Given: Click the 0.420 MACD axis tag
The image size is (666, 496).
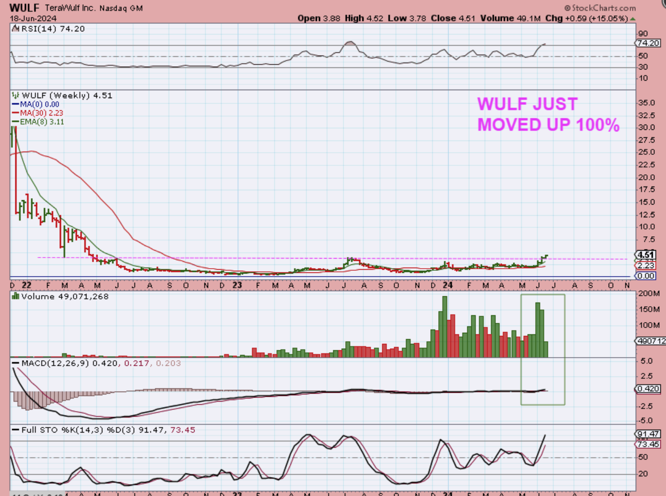Looking at the screenshot, I should pyautogui.click(x=647, y=388).
